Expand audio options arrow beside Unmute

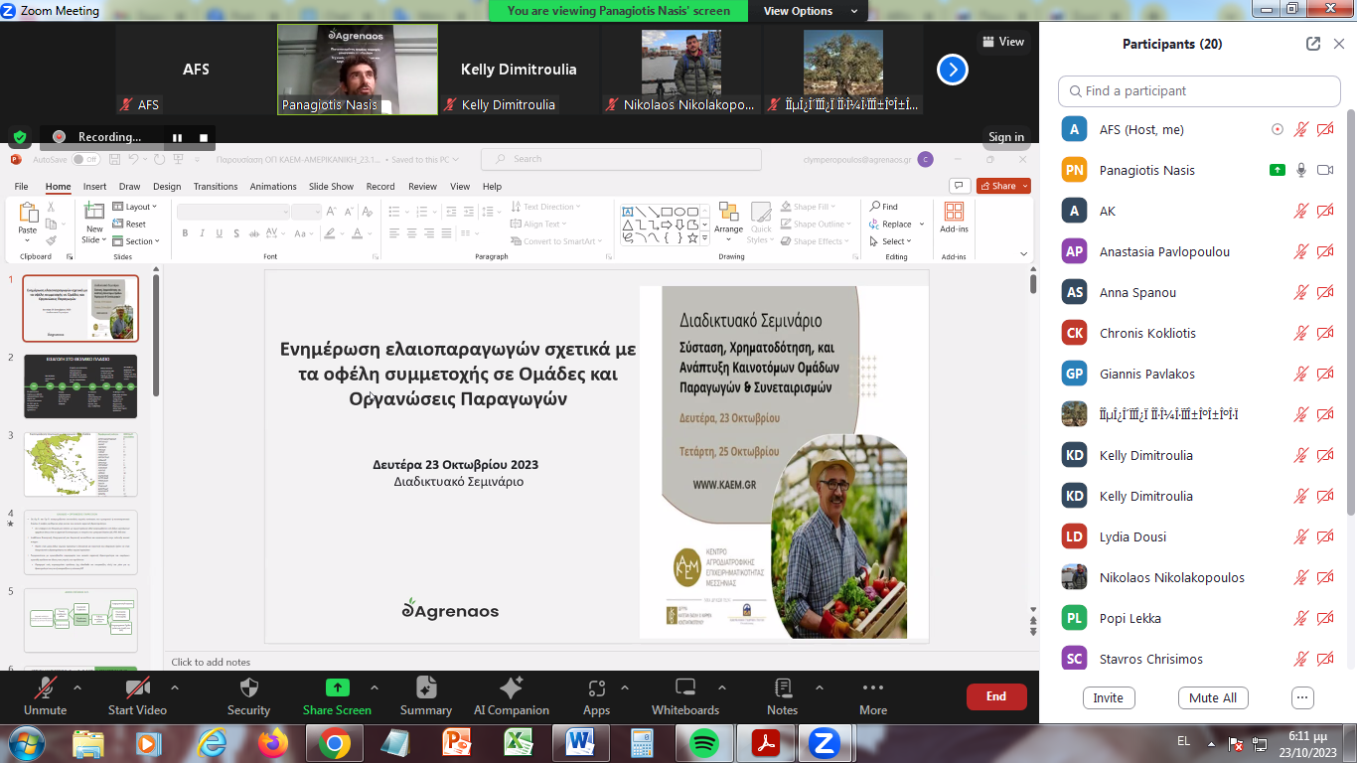point(77,687)
